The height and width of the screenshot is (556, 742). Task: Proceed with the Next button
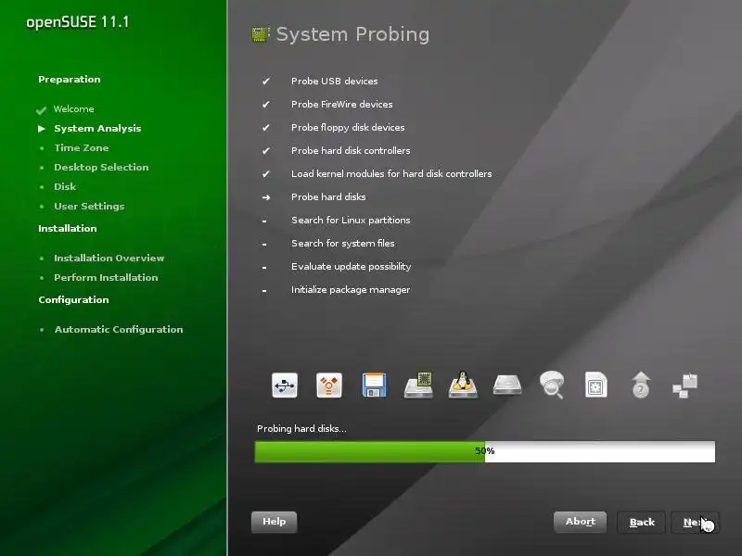[695, 522]
